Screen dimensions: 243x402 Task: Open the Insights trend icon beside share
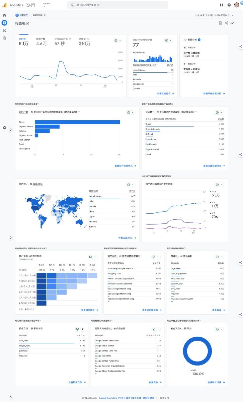(x=232, y=23)
